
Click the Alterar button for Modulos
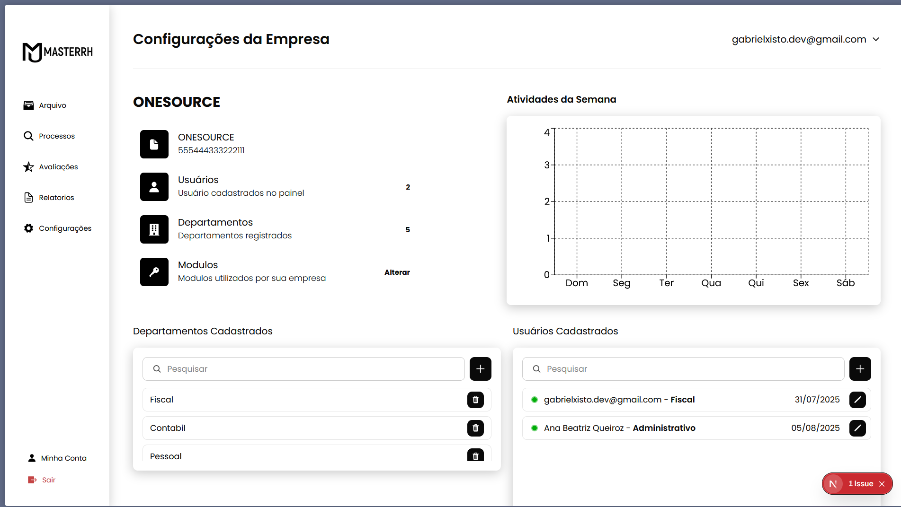pos(397,272)
